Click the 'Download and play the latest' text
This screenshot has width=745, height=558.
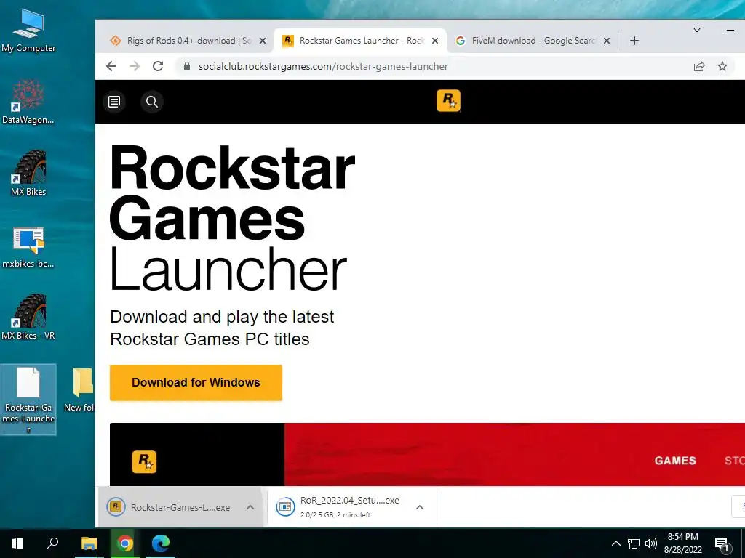222,317
